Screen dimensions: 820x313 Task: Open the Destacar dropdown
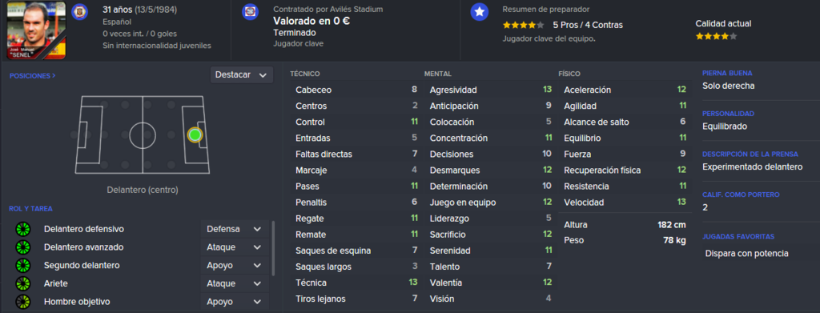pyautogui.click(x=242, y=74)
